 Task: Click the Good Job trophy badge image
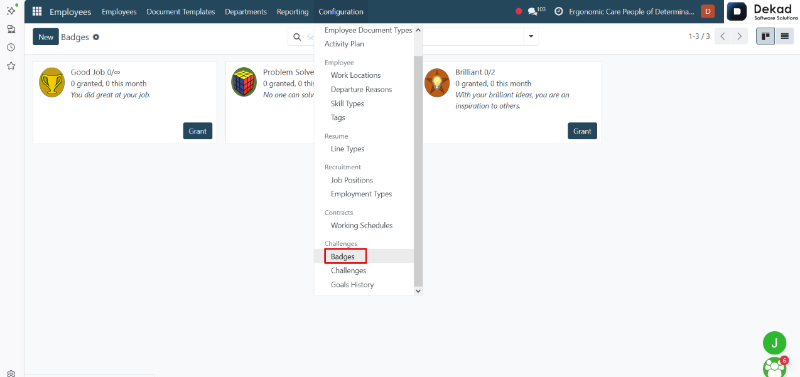tap(51, 82)
